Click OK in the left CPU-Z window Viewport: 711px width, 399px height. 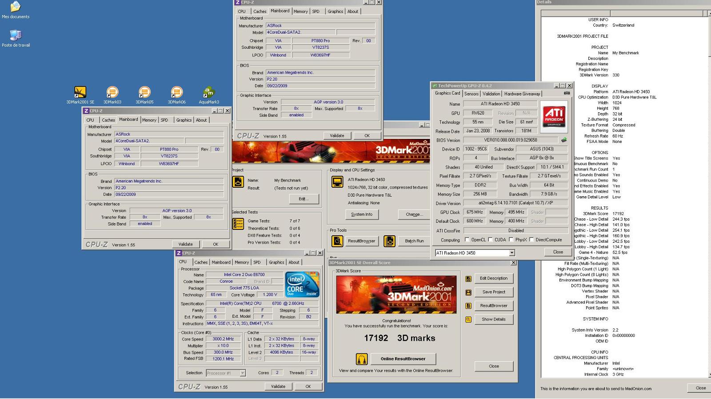(216, 244)
